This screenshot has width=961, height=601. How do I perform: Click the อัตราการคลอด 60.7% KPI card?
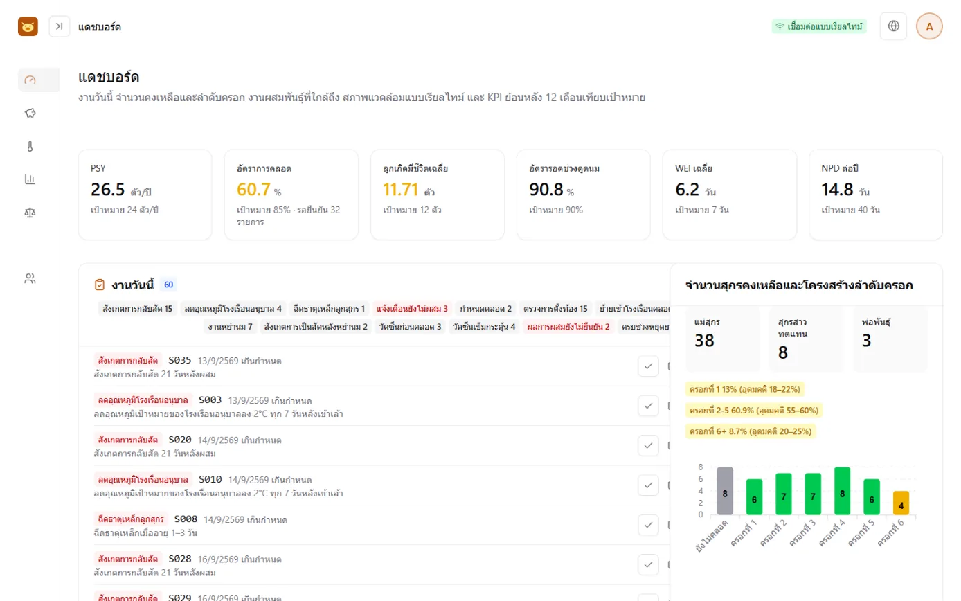pyautogui.click(x=291, y=195)
